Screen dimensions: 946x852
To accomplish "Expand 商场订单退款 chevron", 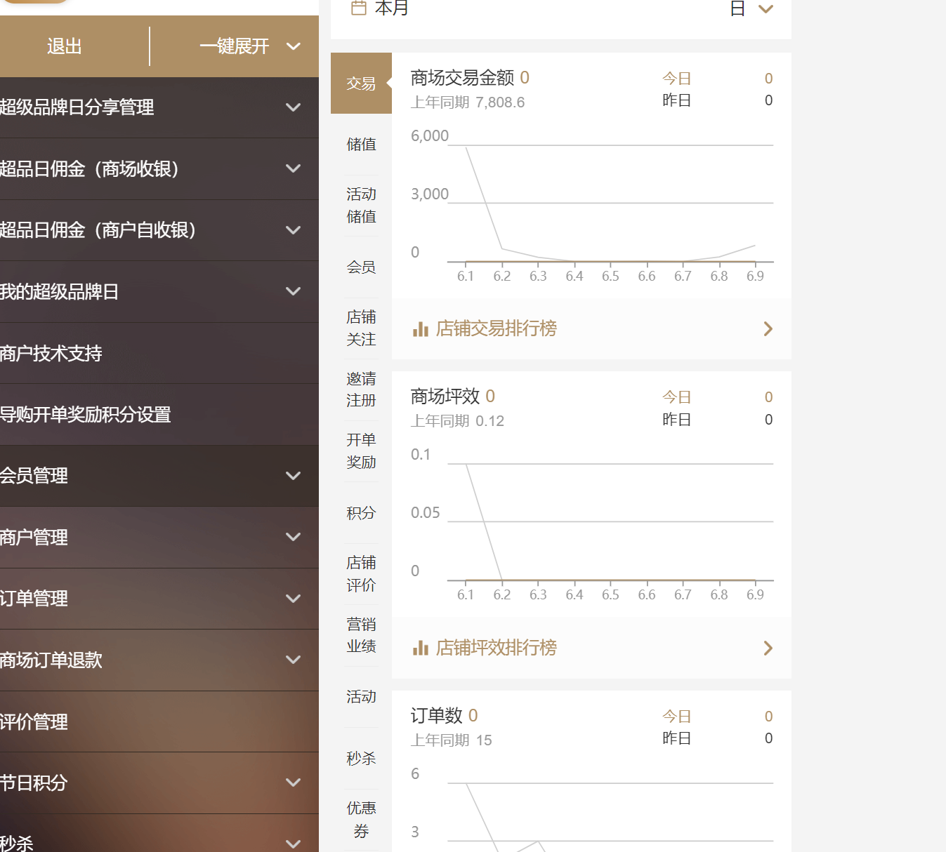I will 294,660.
